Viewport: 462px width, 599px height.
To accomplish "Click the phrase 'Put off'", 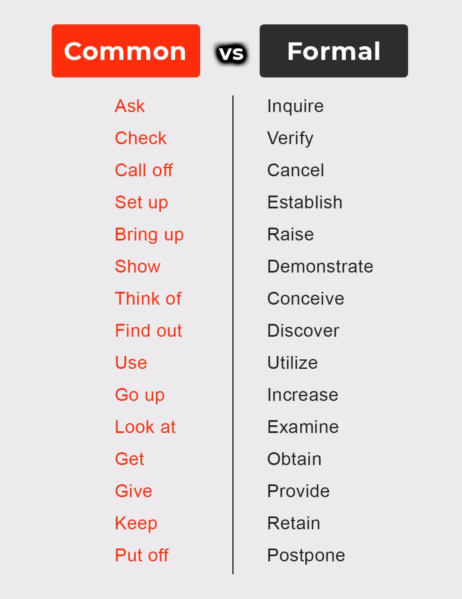I will point(142,555).
